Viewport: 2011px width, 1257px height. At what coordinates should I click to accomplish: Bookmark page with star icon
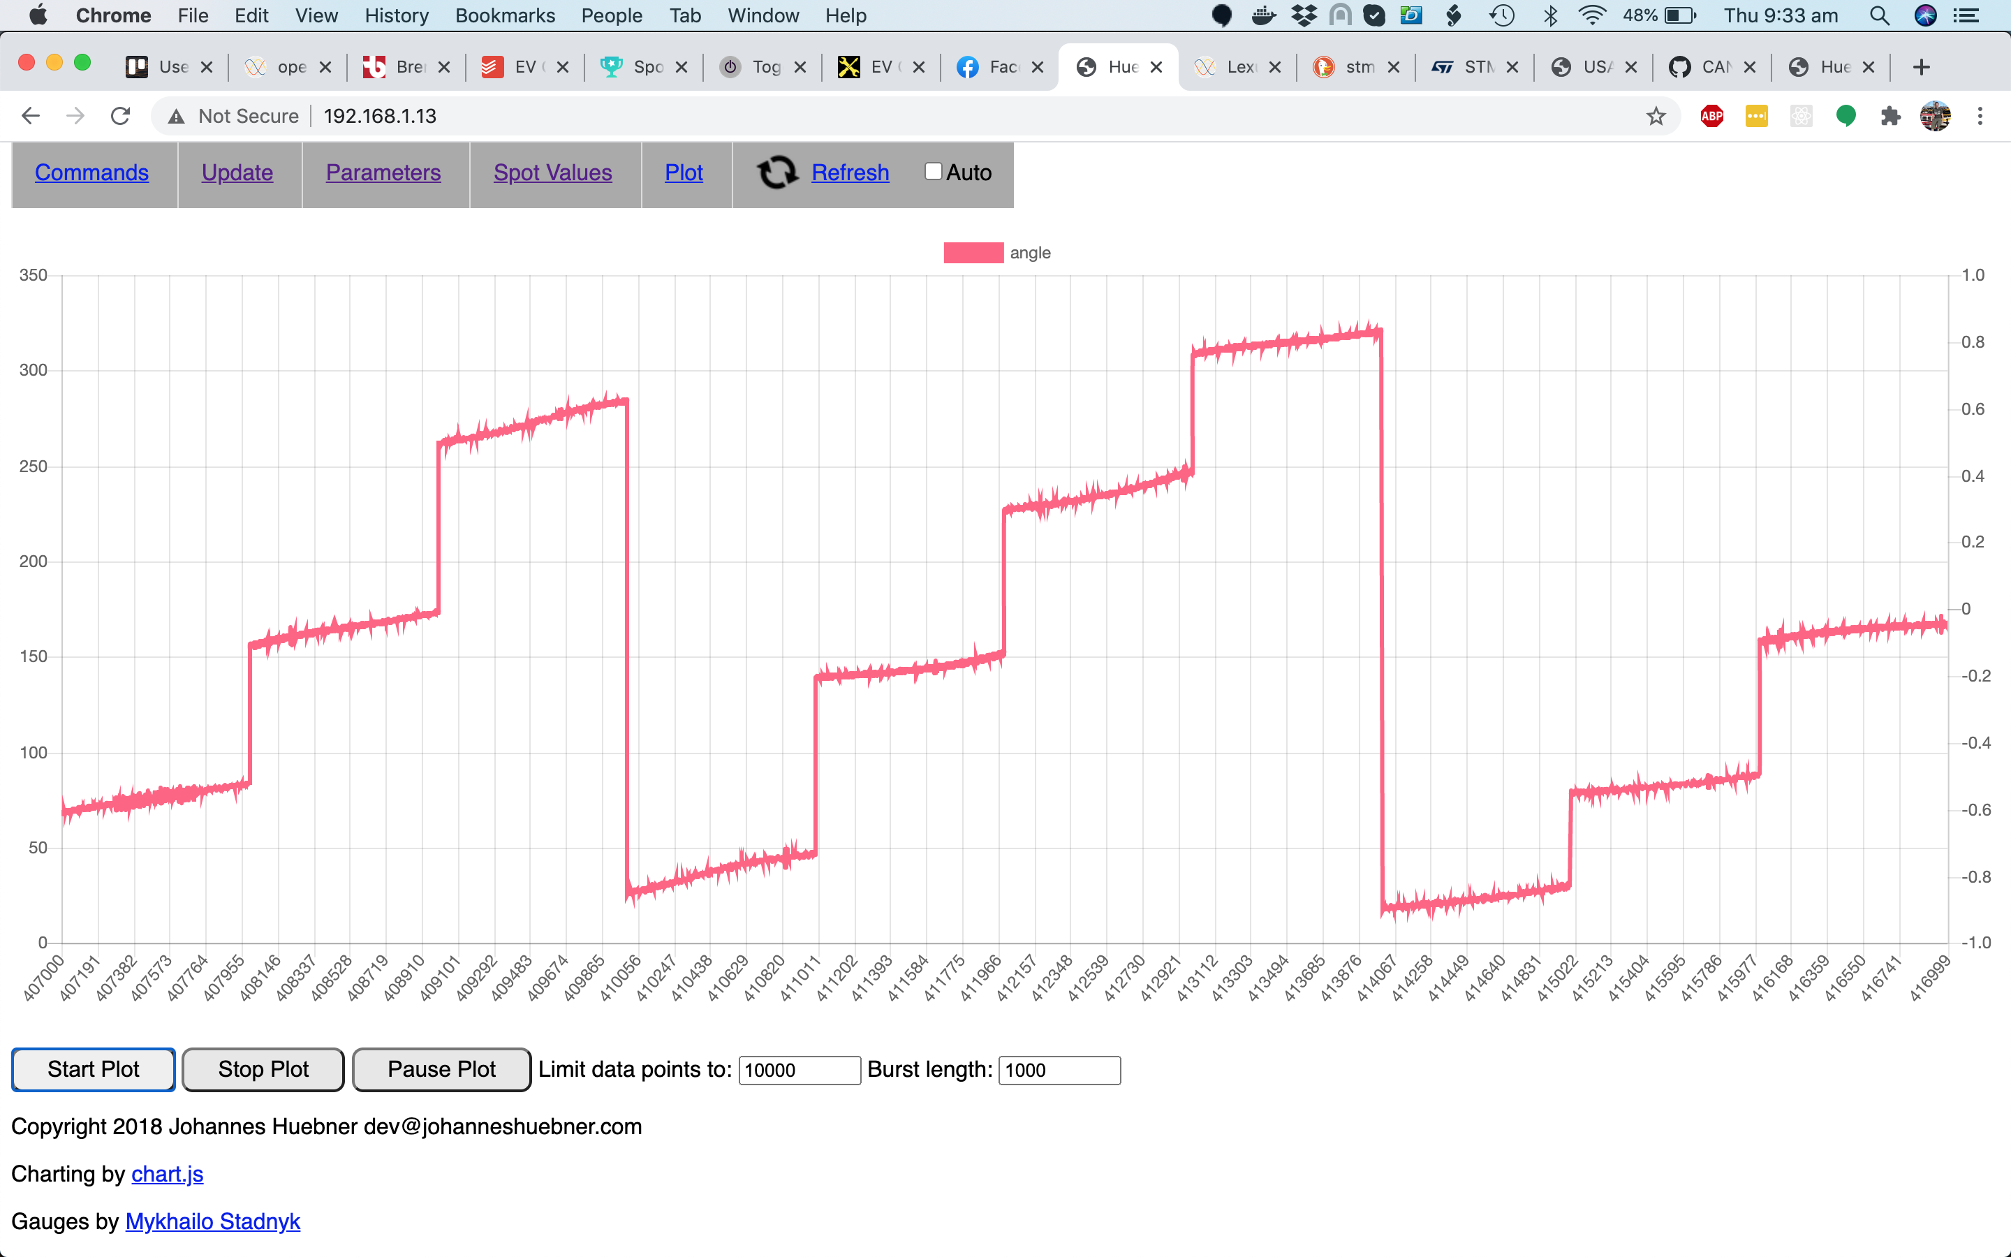coord(1656,117)
